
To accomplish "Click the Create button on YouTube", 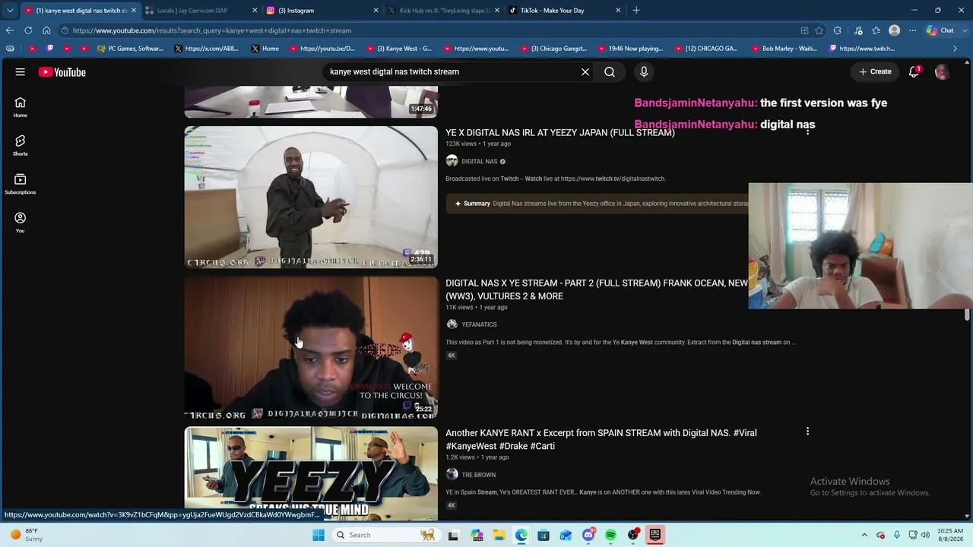I will click(x=875, y=72).
